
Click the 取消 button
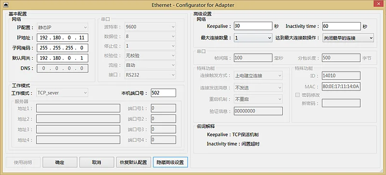96,162
